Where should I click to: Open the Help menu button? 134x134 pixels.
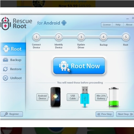pos(118,25)
